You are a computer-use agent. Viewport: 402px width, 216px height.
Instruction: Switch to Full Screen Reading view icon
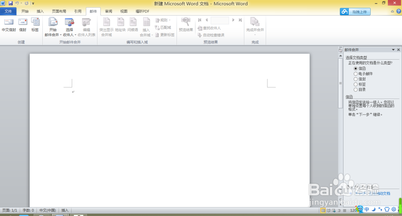click(328, 210)
